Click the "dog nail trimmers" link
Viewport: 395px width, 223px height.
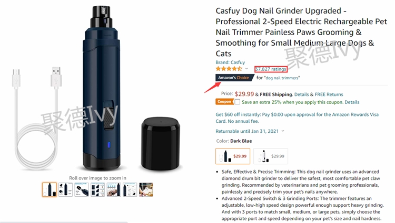pyautogui.click(x=282, y=78)
